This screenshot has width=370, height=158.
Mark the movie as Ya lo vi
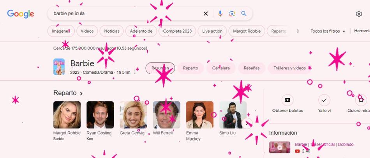click(324, 100)
